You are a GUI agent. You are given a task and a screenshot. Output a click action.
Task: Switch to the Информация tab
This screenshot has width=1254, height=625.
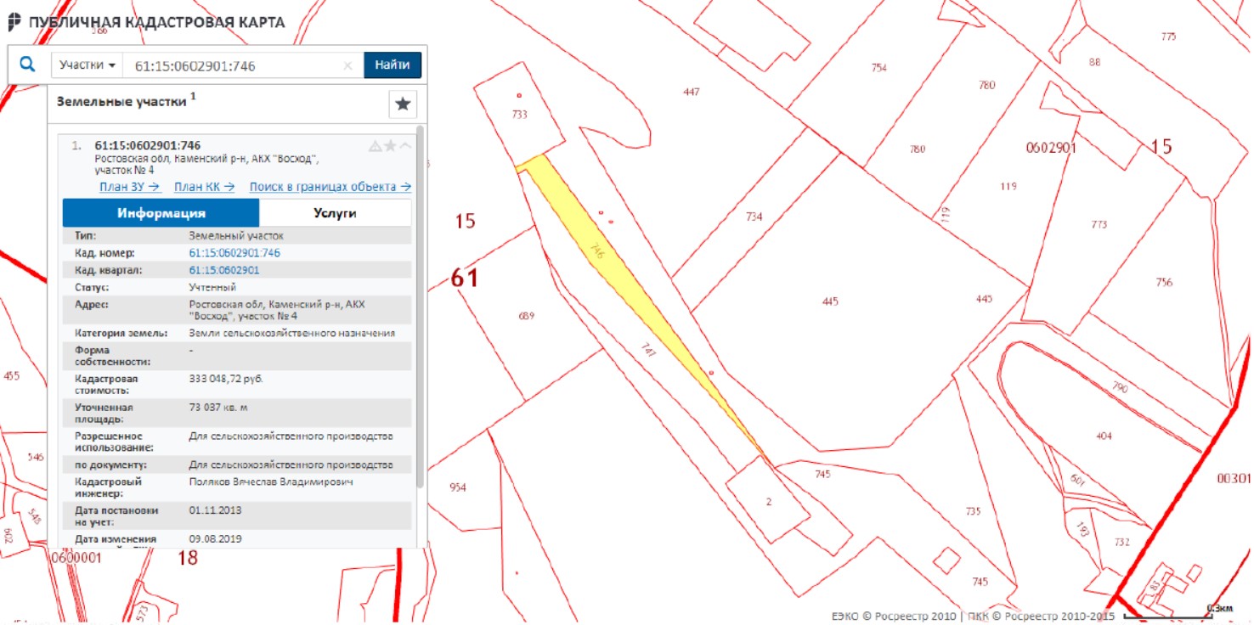161,213
